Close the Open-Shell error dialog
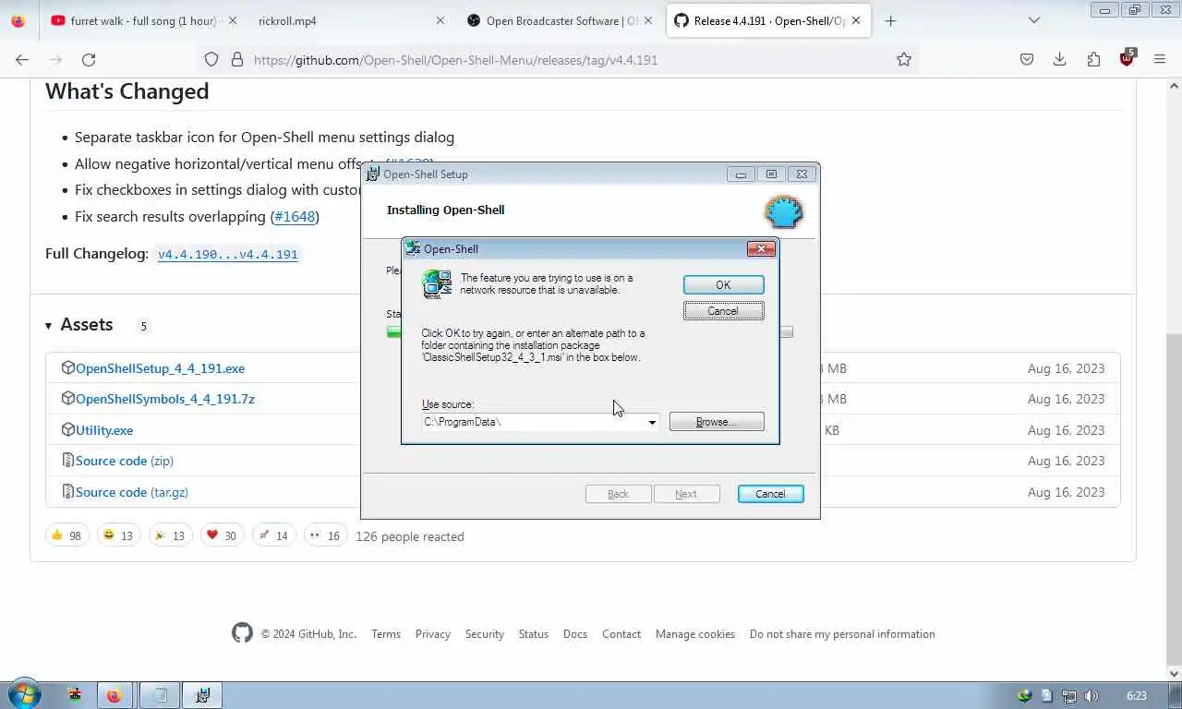The image size is (1182, 709). [x=761, y=248]
